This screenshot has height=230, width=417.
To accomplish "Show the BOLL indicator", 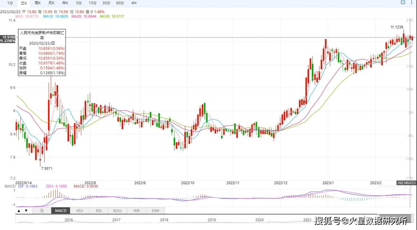I will (117, 211).
